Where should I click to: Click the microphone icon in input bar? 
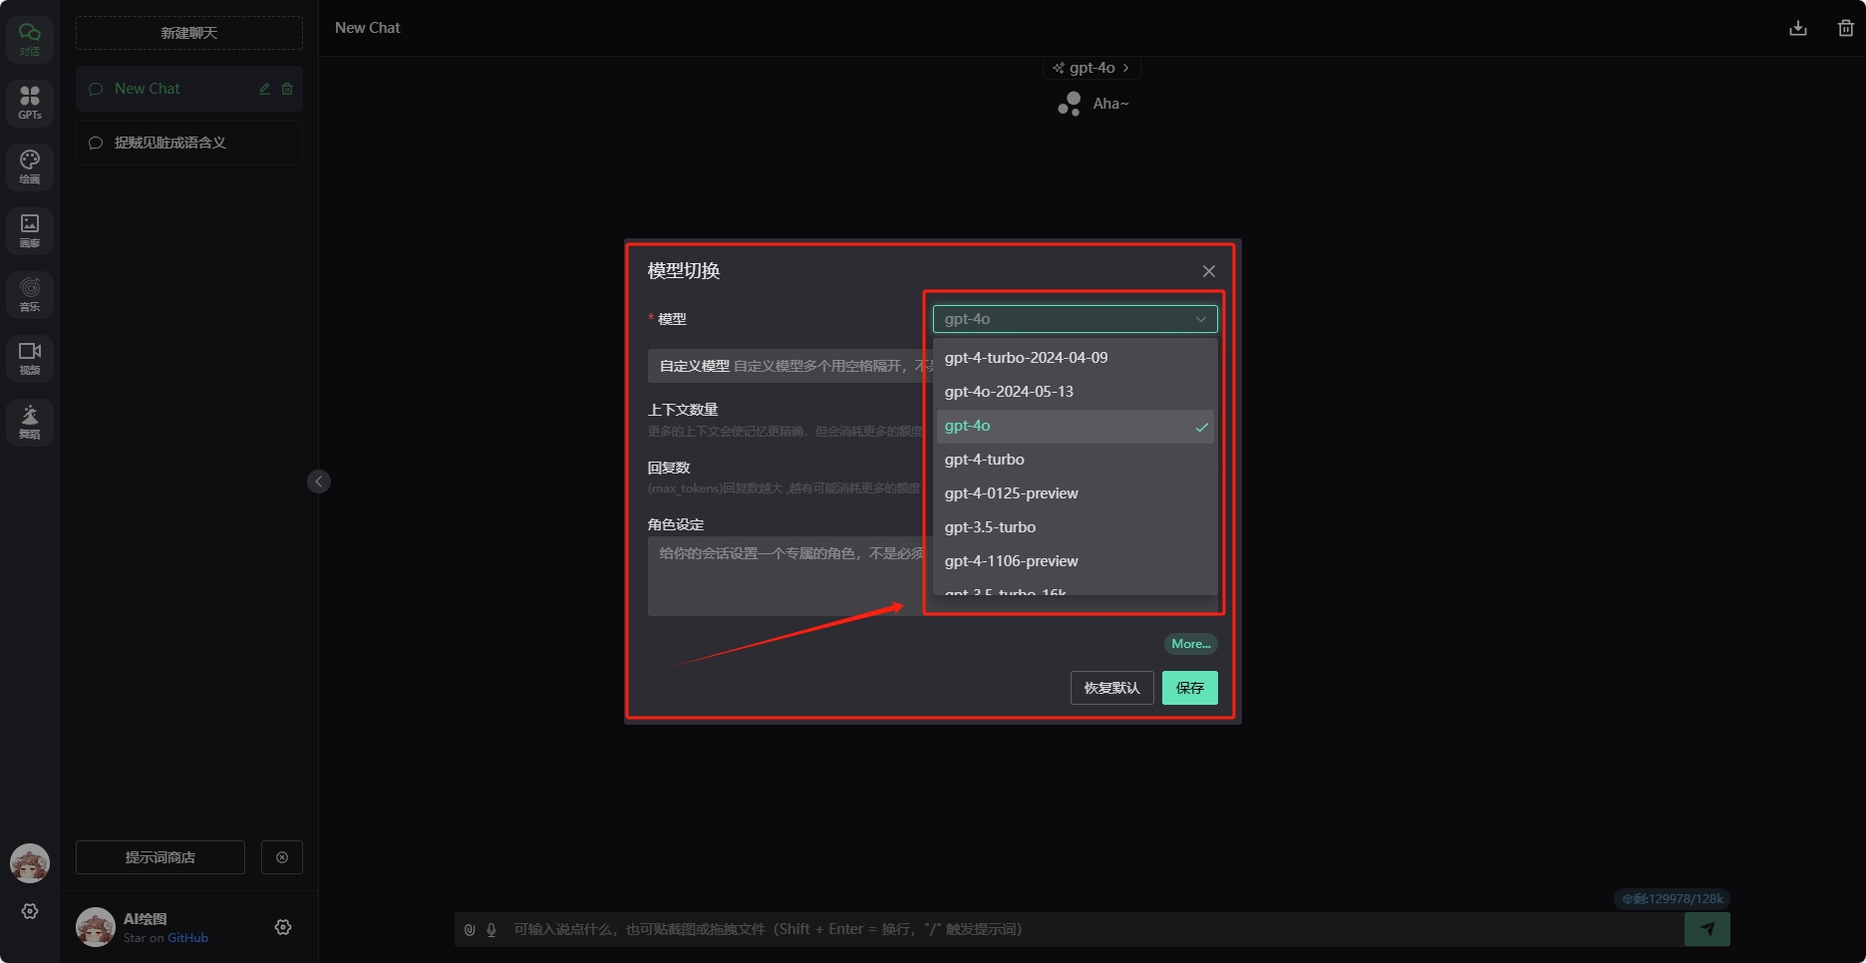(491, 929)
